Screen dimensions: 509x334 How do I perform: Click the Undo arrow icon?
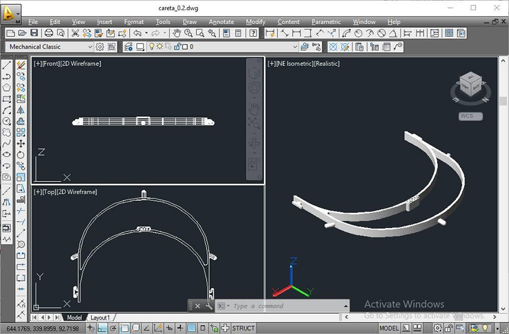(138, 33)
